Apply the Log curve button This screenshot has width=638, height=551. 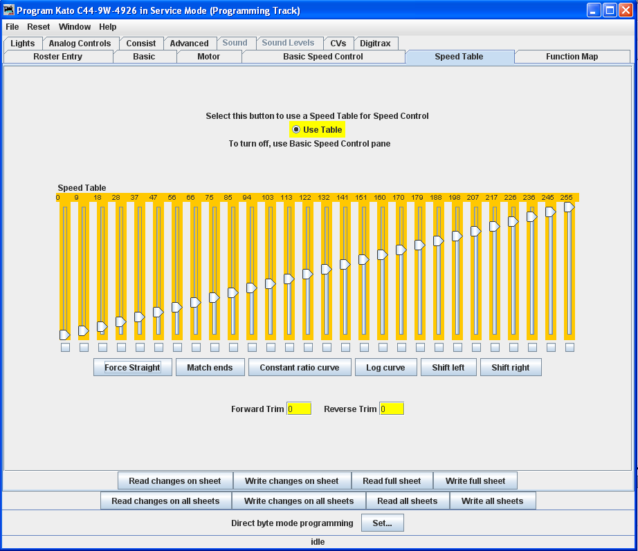385,368
